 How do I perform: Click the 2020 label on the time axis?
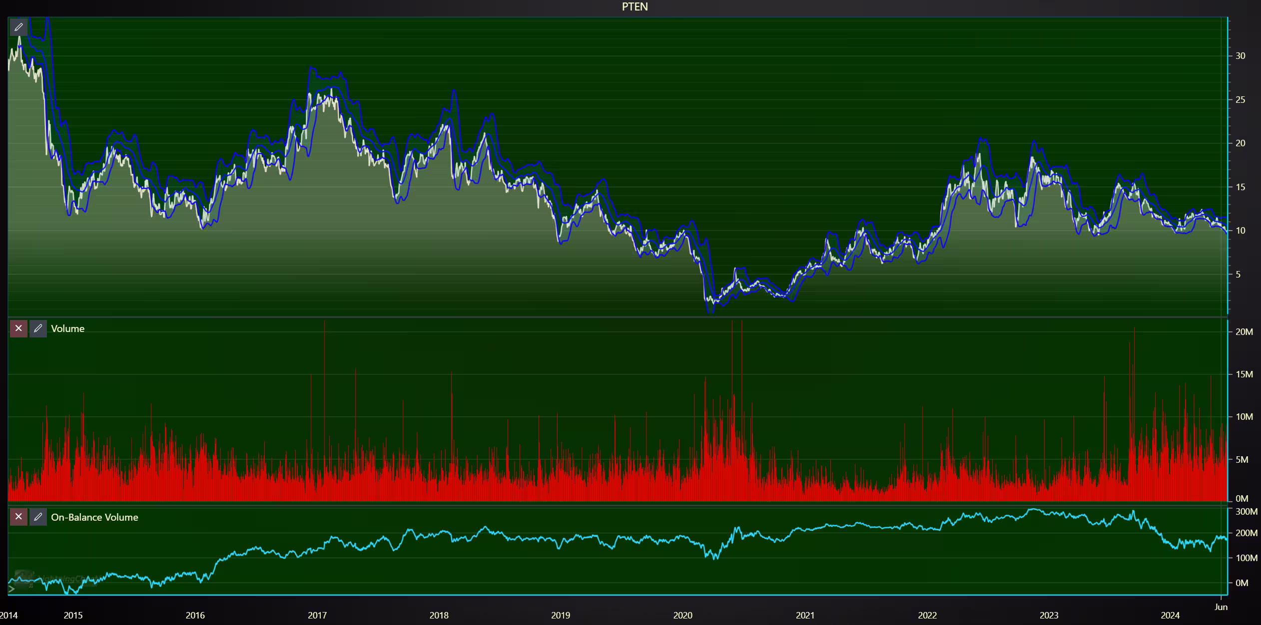tap(683, 615)
